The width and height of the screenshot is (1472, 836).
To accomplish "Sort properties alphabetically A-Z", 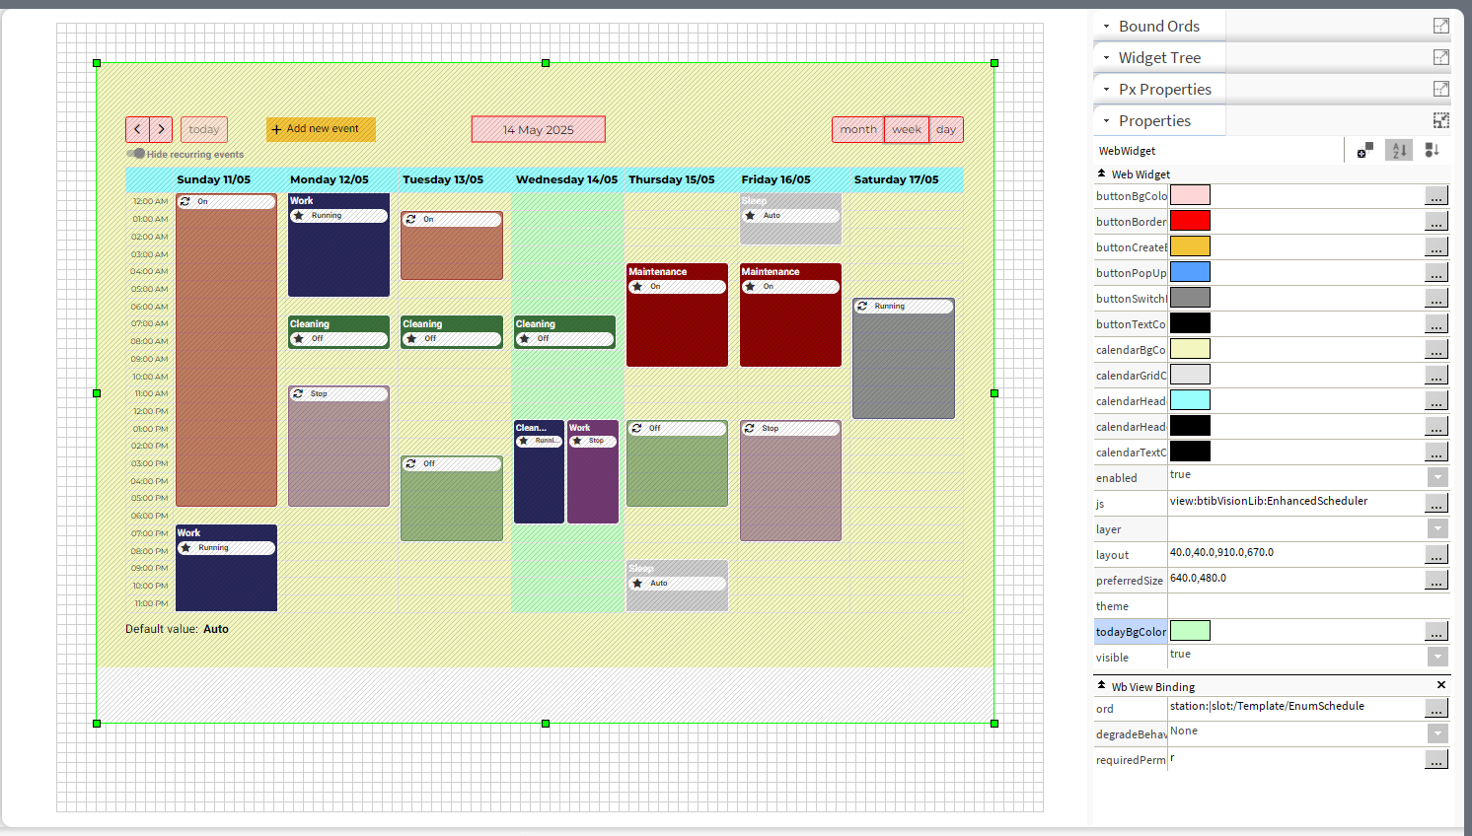I will [x=1398, y=150].
